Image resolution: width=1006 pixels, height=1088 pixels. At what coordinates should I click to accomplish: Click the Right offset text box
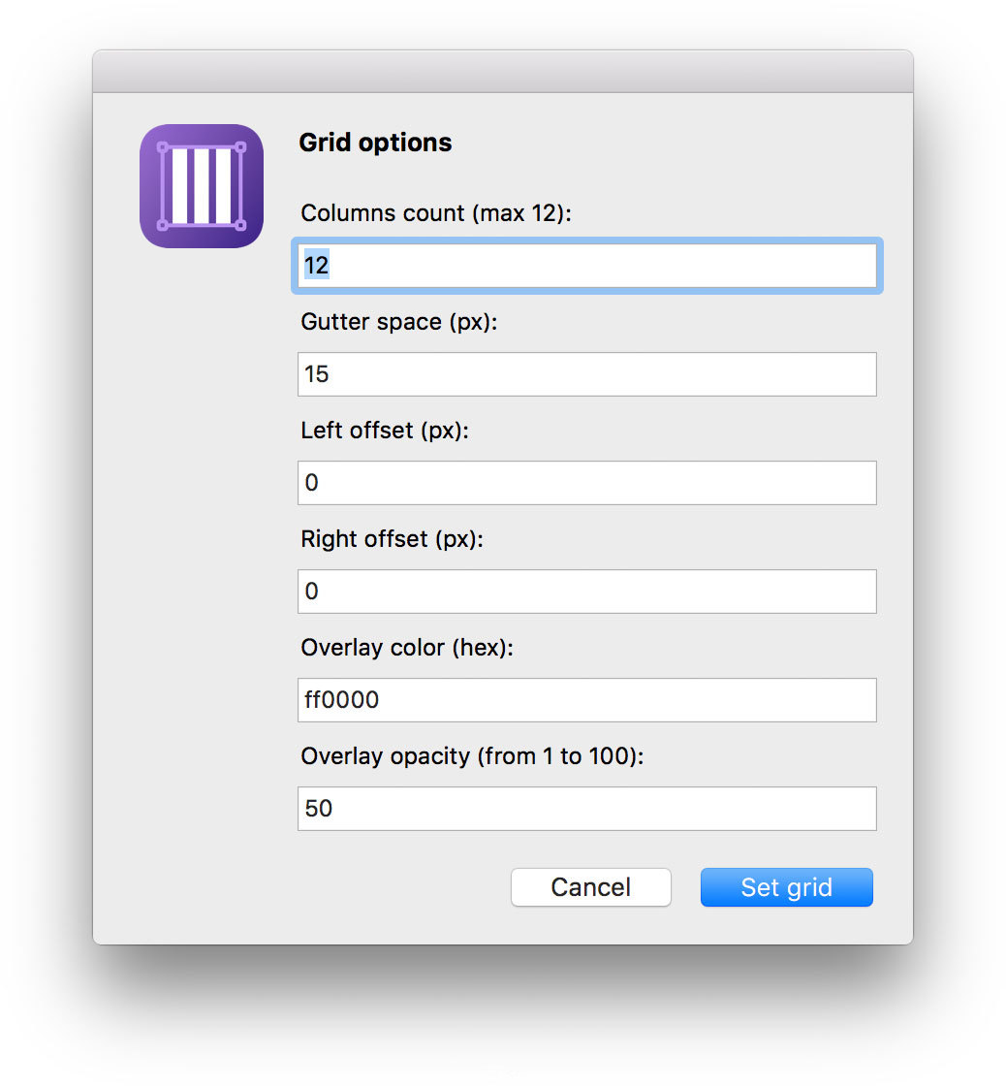click(586, 592)
